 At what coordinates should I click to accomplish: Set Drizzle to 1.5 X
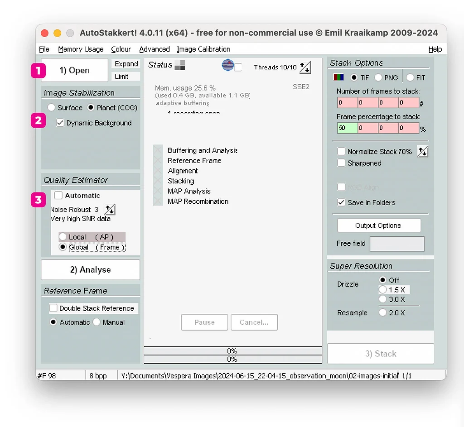pos(382,289)
